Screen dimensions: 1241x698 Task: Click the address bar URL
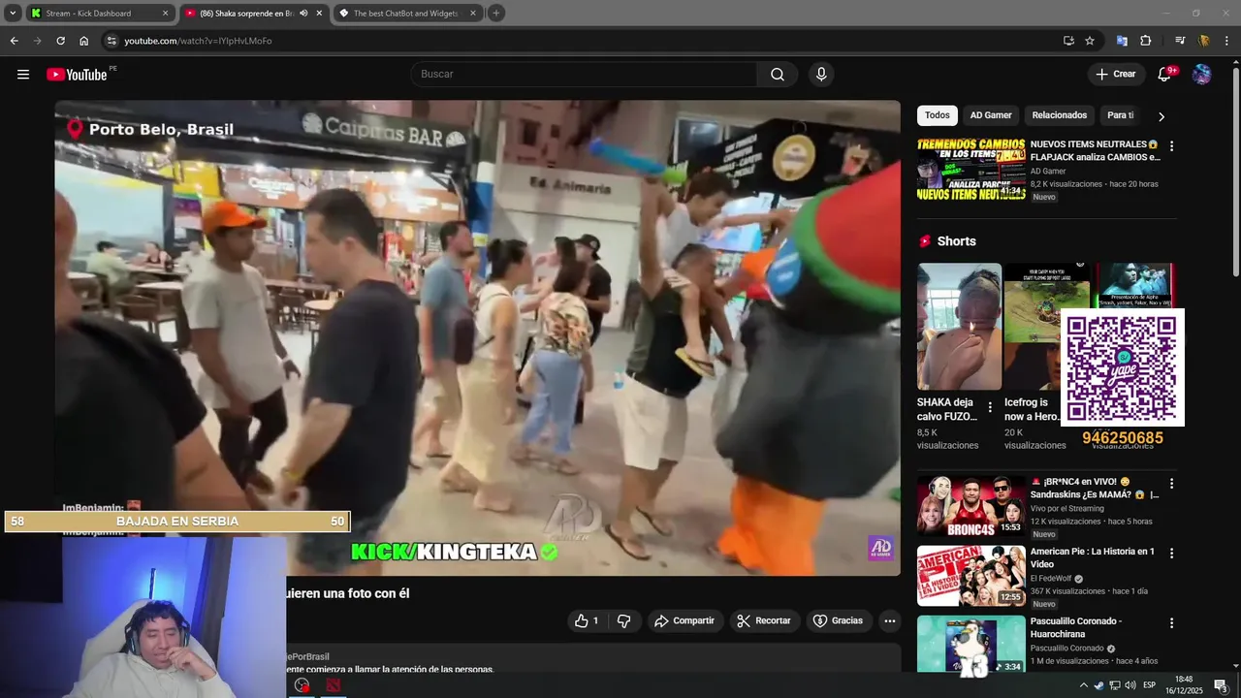tap(198, 41)
